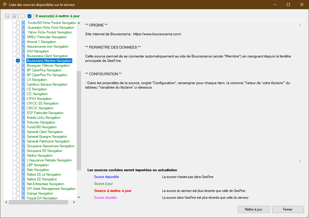Click the source list scroll down arrow
309x218 pixels.
79,197
